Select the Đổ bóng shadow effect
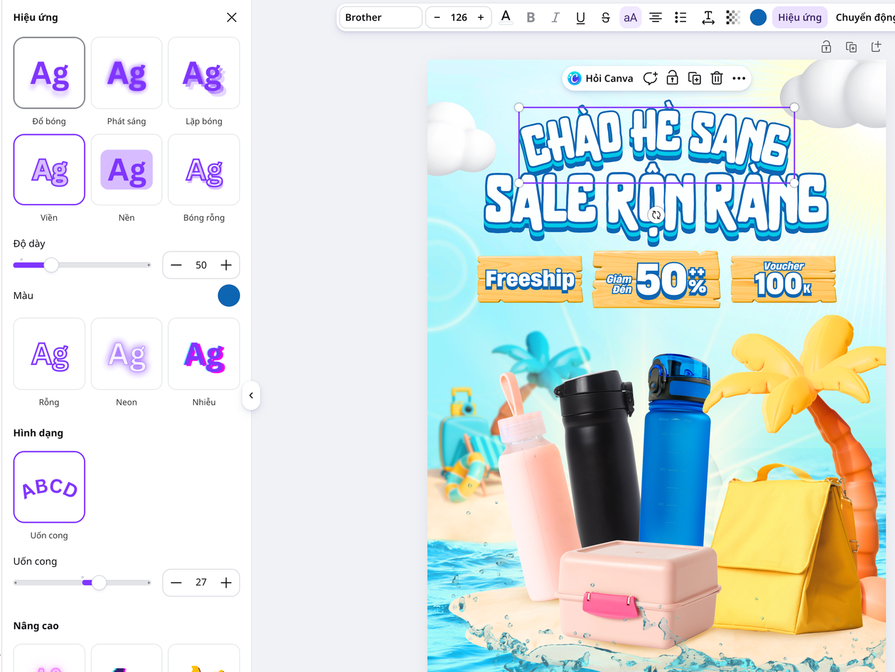 point(49,72)
